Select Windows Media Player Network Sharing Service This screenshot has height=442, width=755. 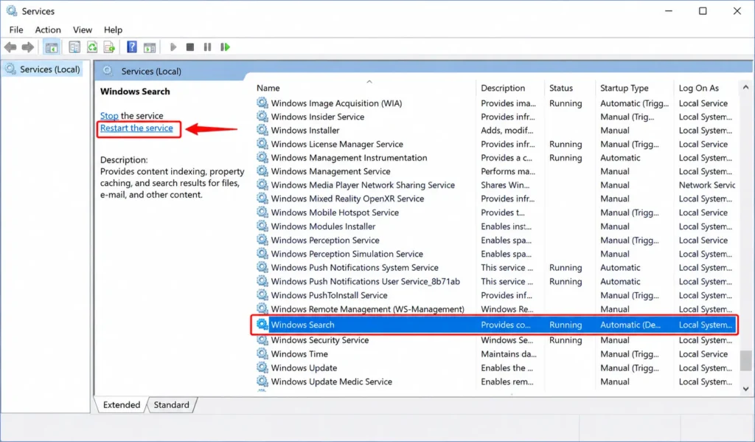point(363,185)
